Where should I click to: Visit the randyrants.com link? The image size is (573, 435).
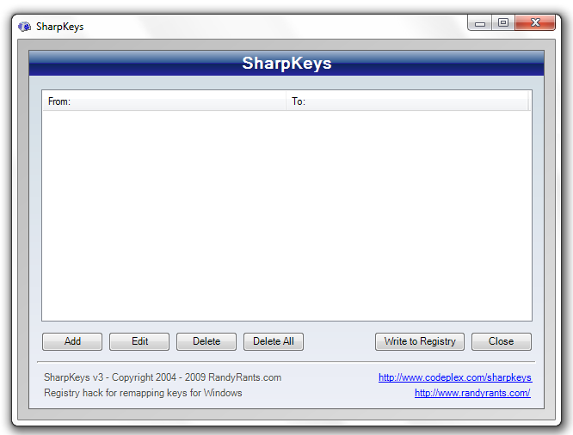[472, 393]
